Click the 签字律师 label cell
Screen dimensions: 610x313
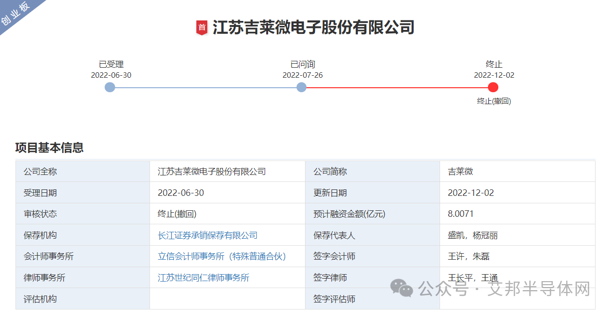(x=372, y=278)
